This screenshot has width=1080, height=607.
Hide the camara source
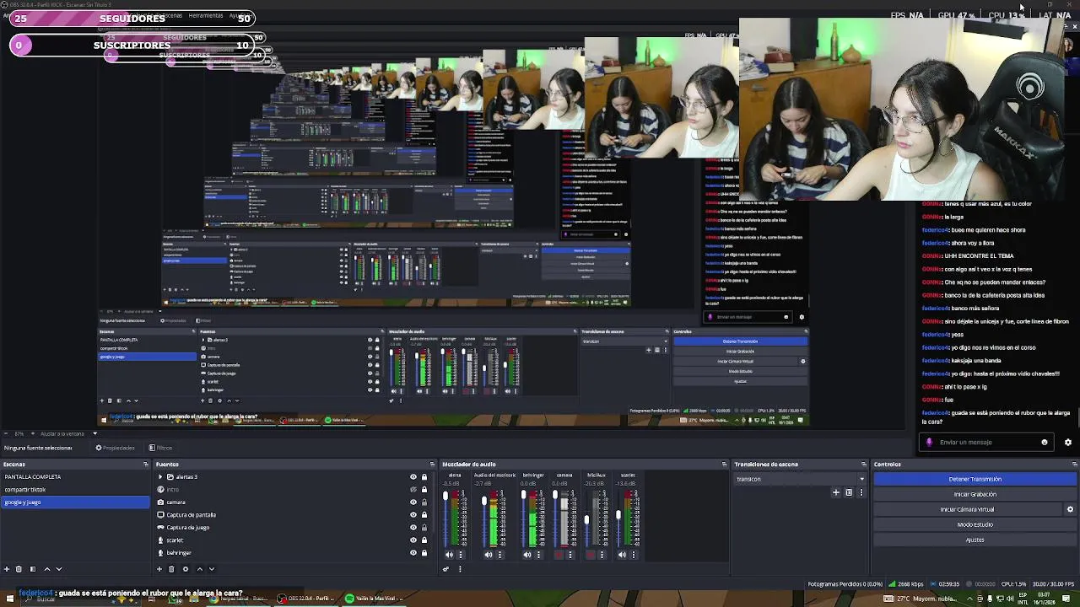[x=413, y=502]
